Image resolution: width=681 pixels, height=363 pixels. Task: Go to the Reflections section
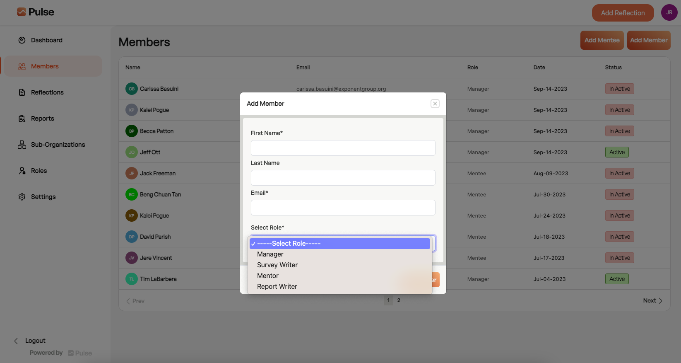pos(47,92)
